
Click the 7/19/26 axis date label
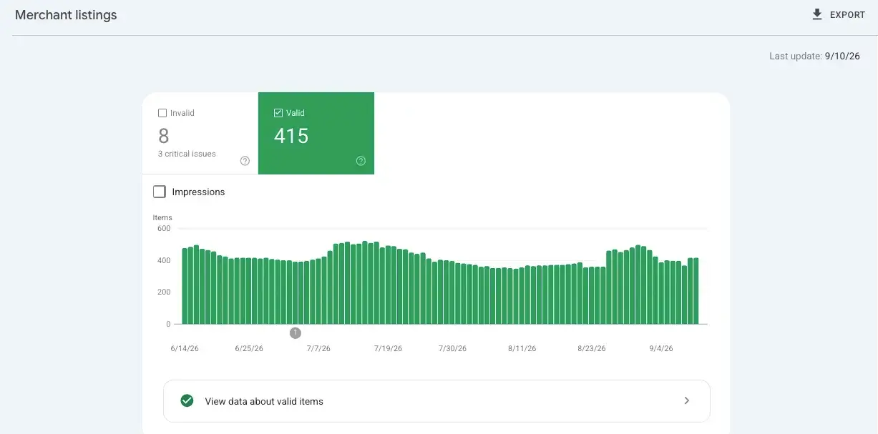click(388, 349)
